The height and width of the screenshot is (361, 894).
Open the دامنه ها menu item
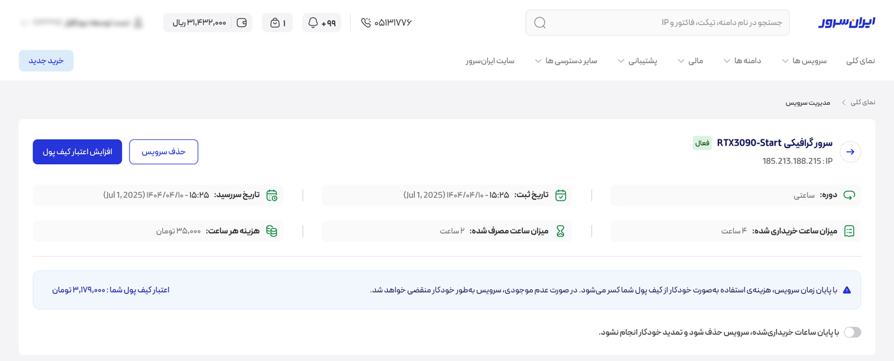[747, 61]
